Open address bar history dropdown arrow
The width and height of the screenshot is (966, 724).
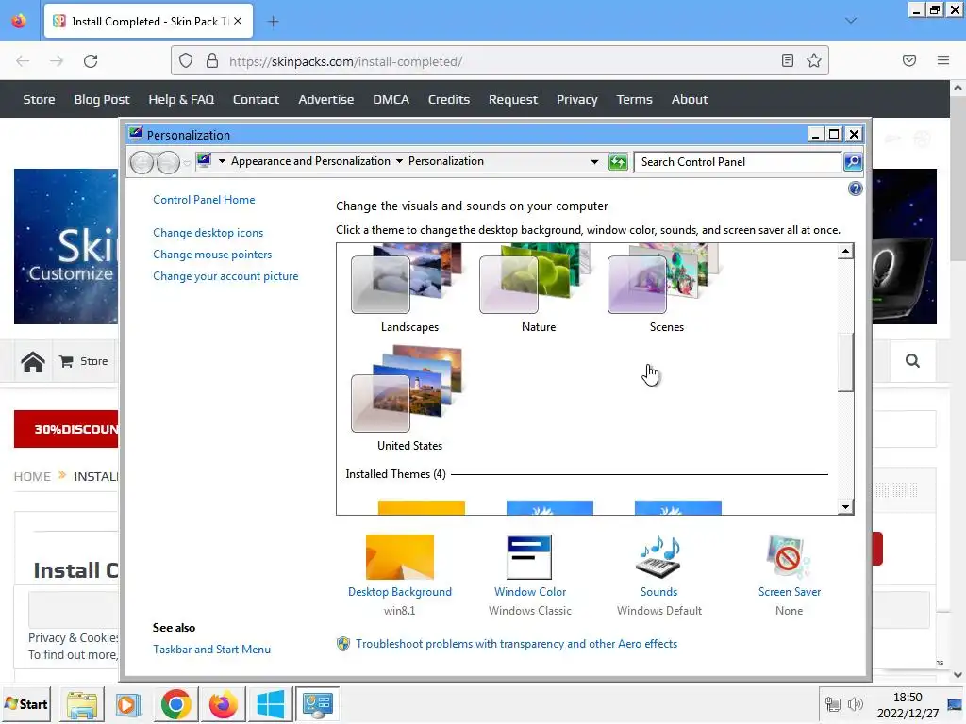(594, 162)
